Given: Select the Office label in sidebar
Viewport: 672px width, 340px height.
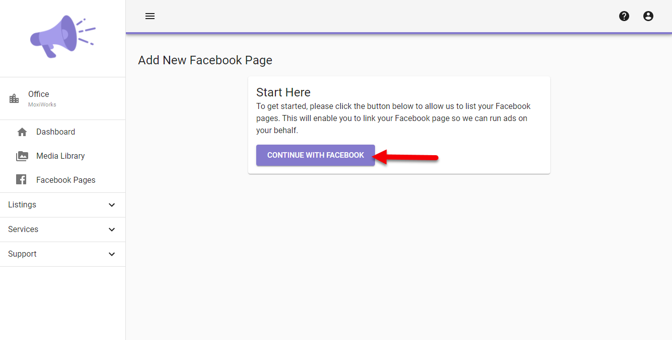Looking at the screenshot, I should 39,94.
